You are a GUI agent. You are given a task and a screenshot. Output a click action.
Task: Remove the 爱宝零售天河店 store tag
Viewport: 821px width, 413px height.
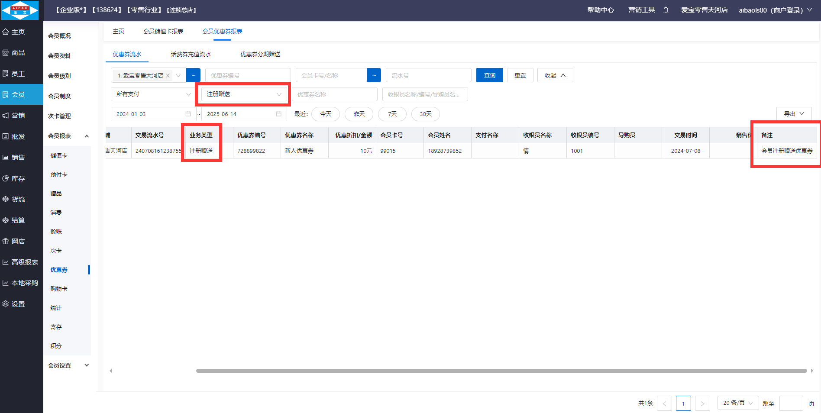[168, 75]
